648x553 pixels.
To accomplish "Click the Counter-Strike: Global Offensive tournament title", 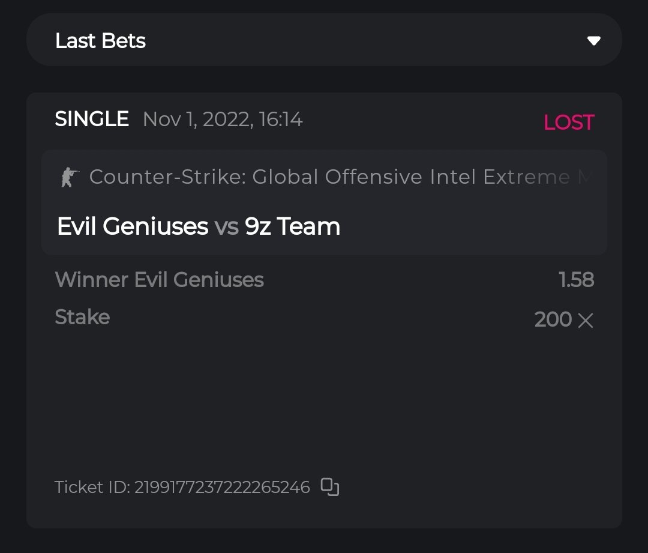I will pyautogui.click(x=300, y=177).
